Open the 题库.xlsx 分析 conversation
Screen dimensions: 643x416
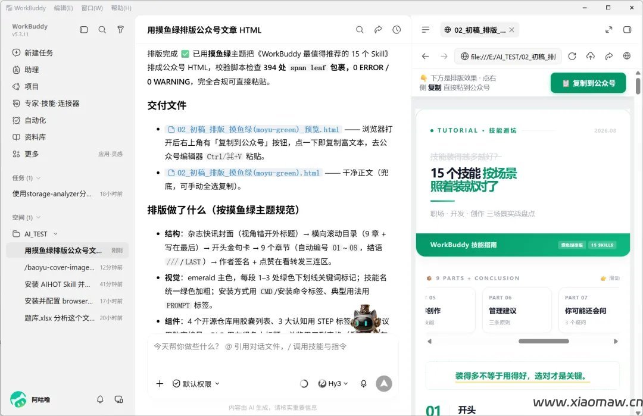68,318
